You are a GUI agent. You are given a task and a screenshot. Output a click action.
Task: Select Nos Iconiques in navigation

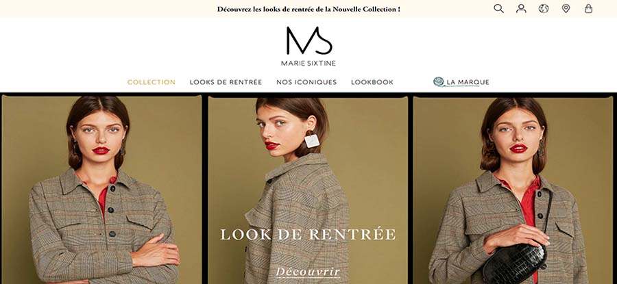point(306,82)
